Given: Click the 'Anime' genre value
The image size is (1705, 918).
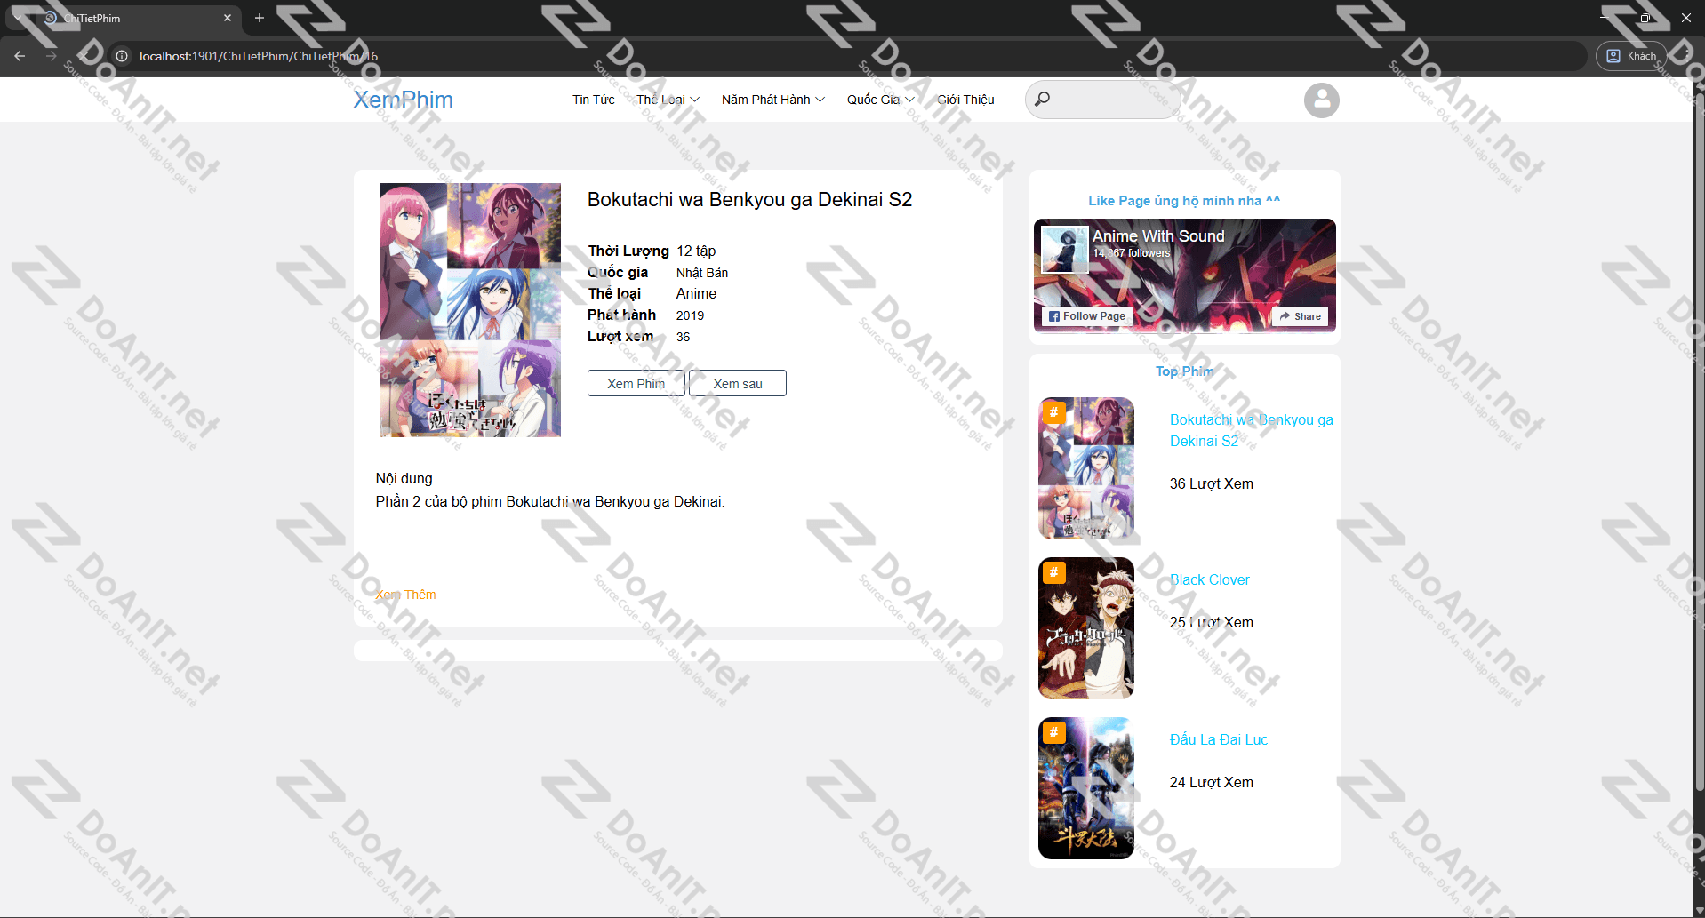Looking at the screenshot, I should [x=695, y=293].
